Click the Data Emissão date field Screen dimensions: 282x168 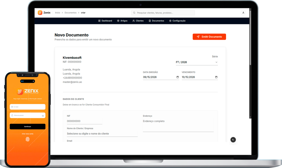161,77
